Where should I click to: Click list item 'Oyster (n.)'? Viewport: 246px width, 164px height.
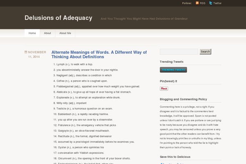pos(81,147)
